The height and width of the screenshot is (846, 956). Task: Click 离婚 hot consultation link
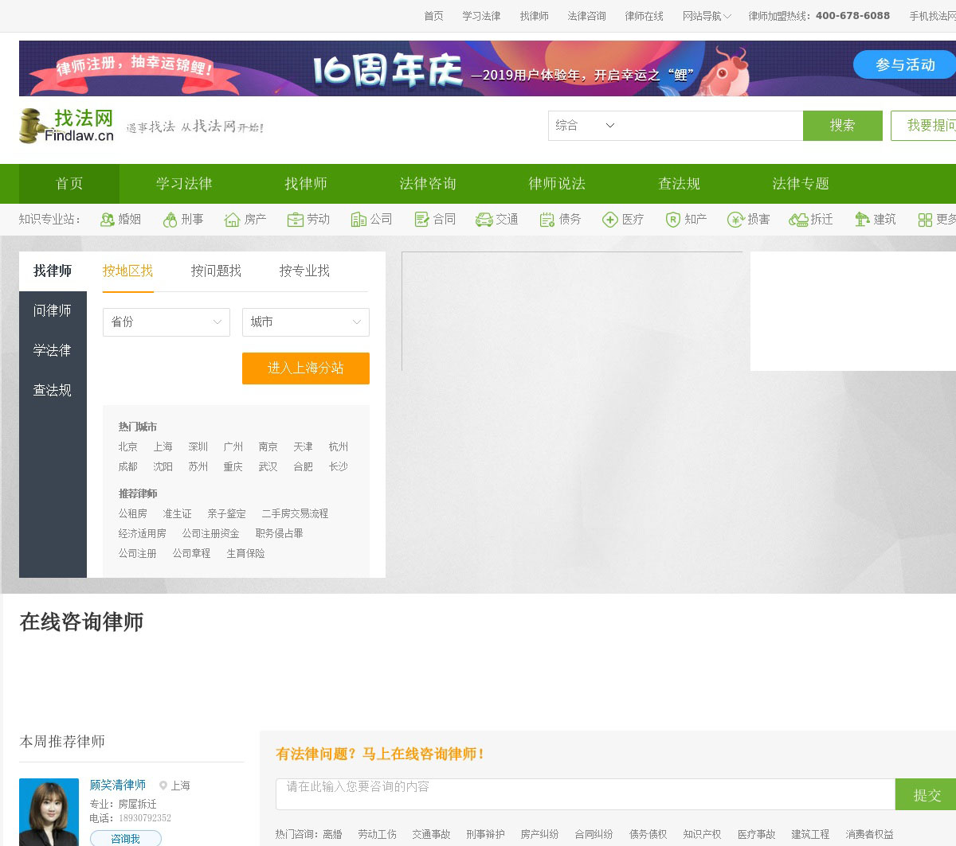tap(333, 835)
